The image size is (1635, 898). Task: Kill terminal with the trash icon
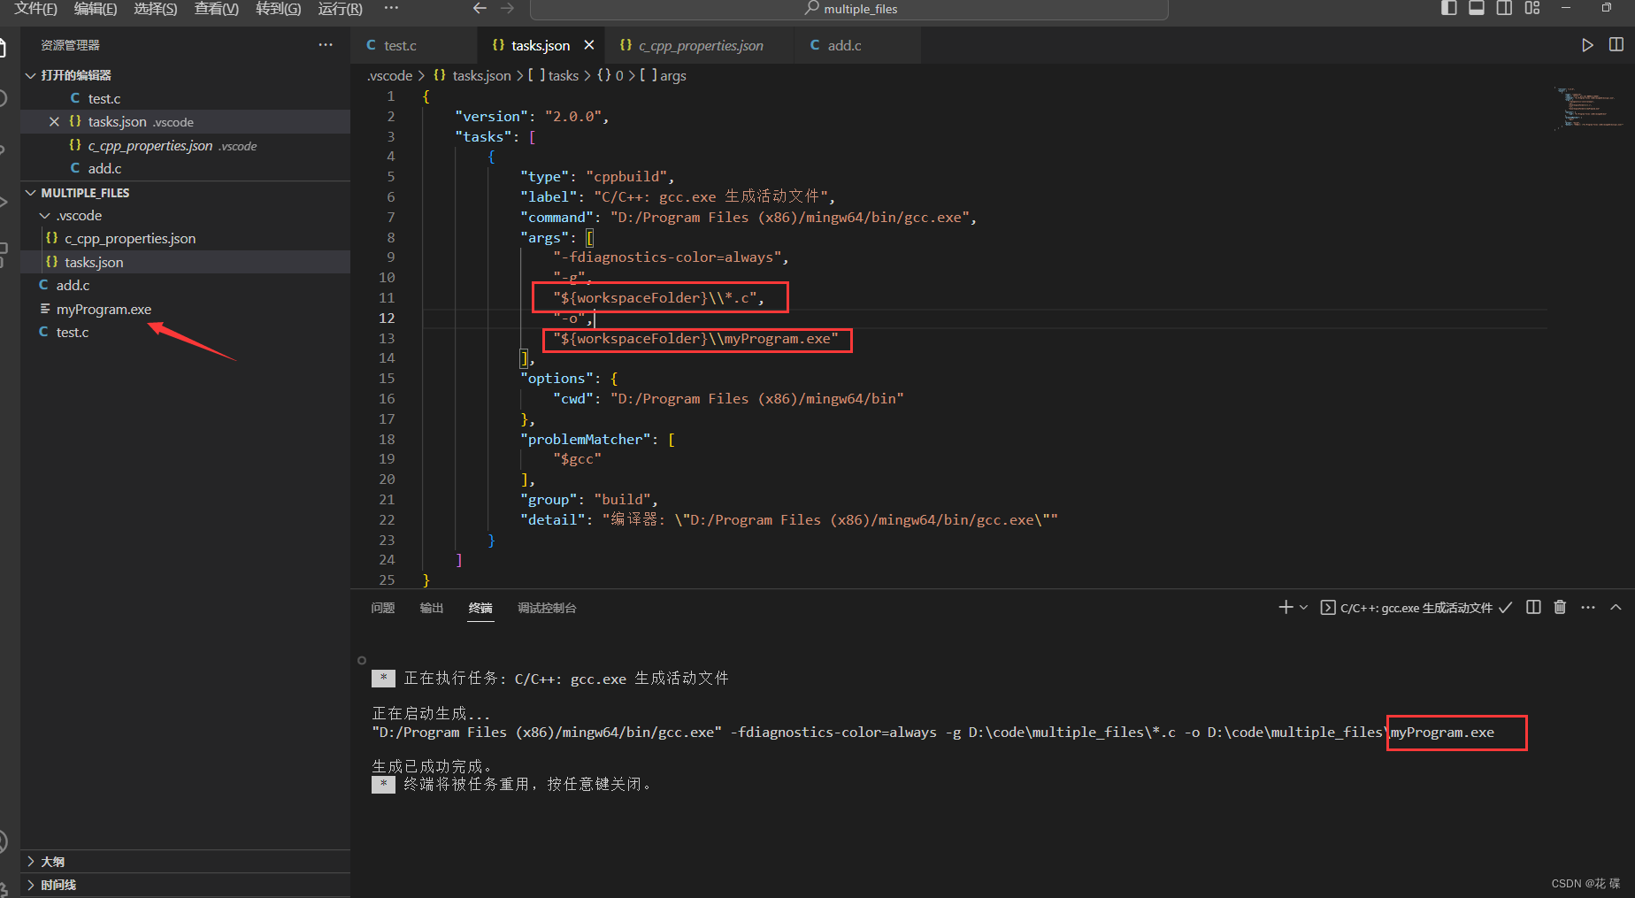1560,607
